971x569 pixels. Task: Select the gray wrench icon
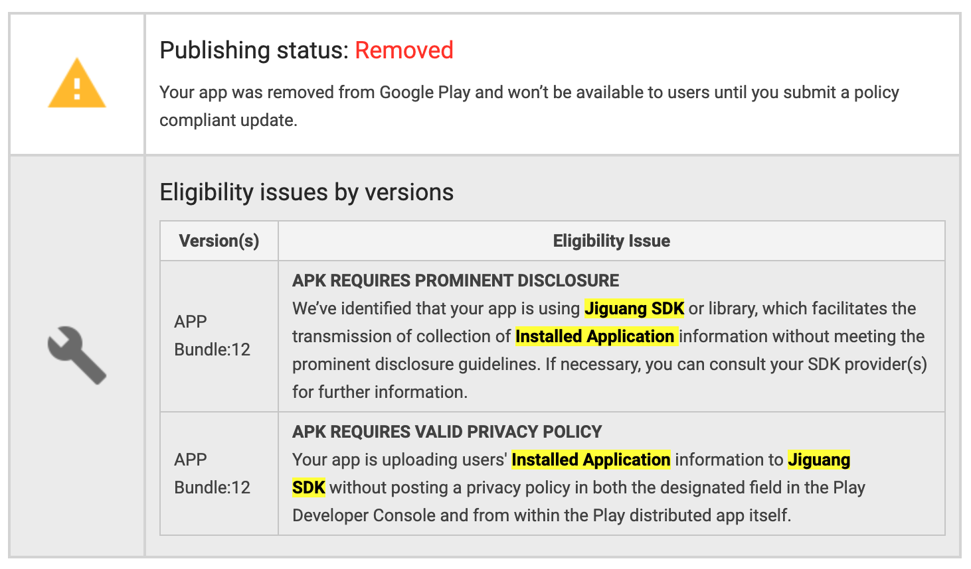[x=77, y=355]
